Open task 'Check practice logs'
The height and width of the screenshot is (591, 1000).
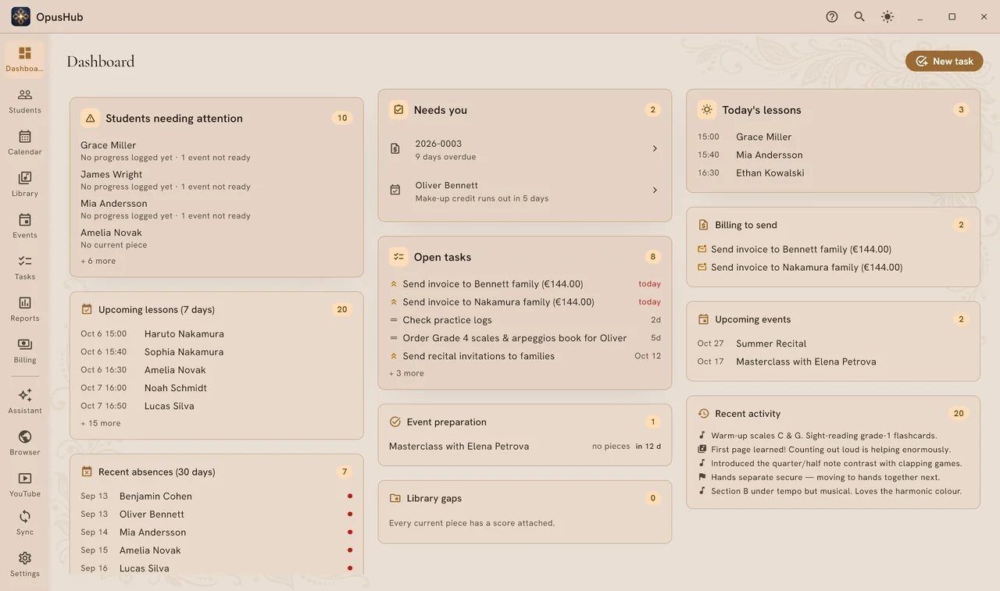(525, 320)
